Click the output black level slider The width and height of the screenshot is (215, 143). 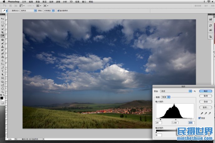tap(156, 132)
